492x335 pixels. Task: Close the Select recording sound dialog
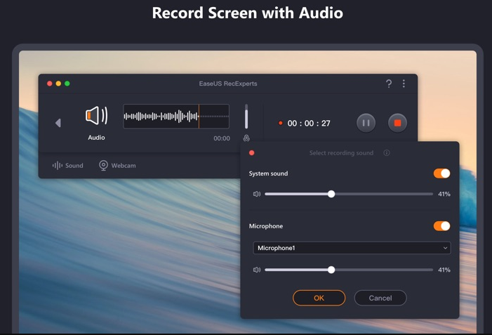pyautogui.click(x=252, y=153)
